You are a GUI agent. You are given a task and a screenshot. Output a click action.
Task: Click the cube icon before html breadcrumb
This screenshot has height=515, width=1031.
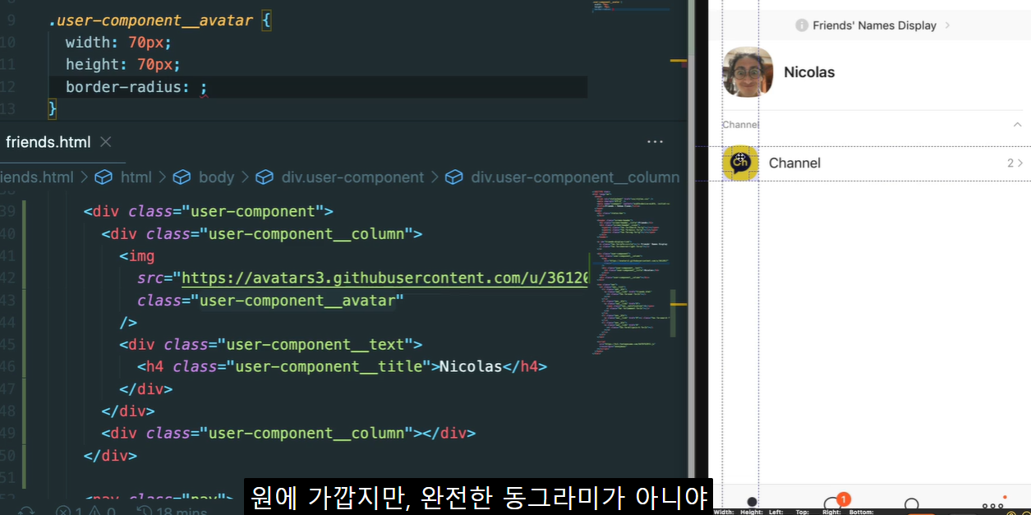pos(104,177)
